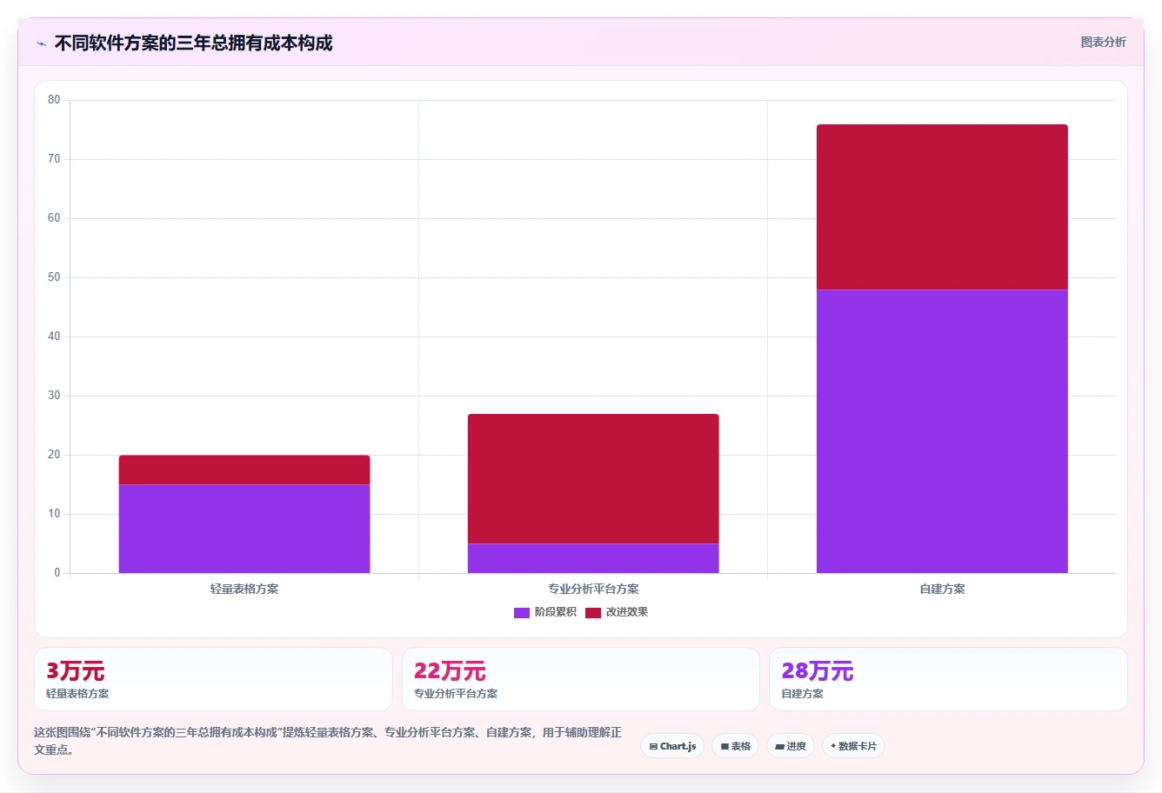Click the 数据卡片 tag

[853, 746]
